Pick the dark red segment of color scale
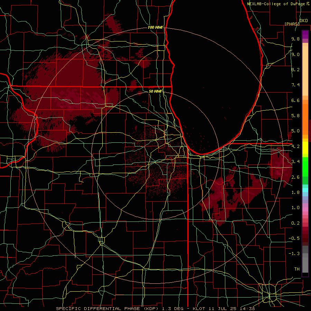The width and height of the screenshot is (311, 311). 305,236
